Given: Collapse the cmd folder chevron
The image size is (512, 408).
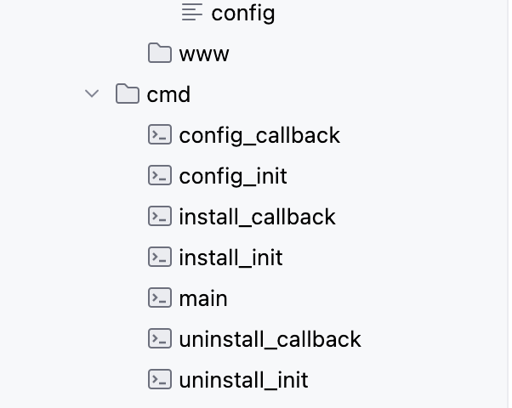Looking at the screenshot, I should [x=92, y=94].
